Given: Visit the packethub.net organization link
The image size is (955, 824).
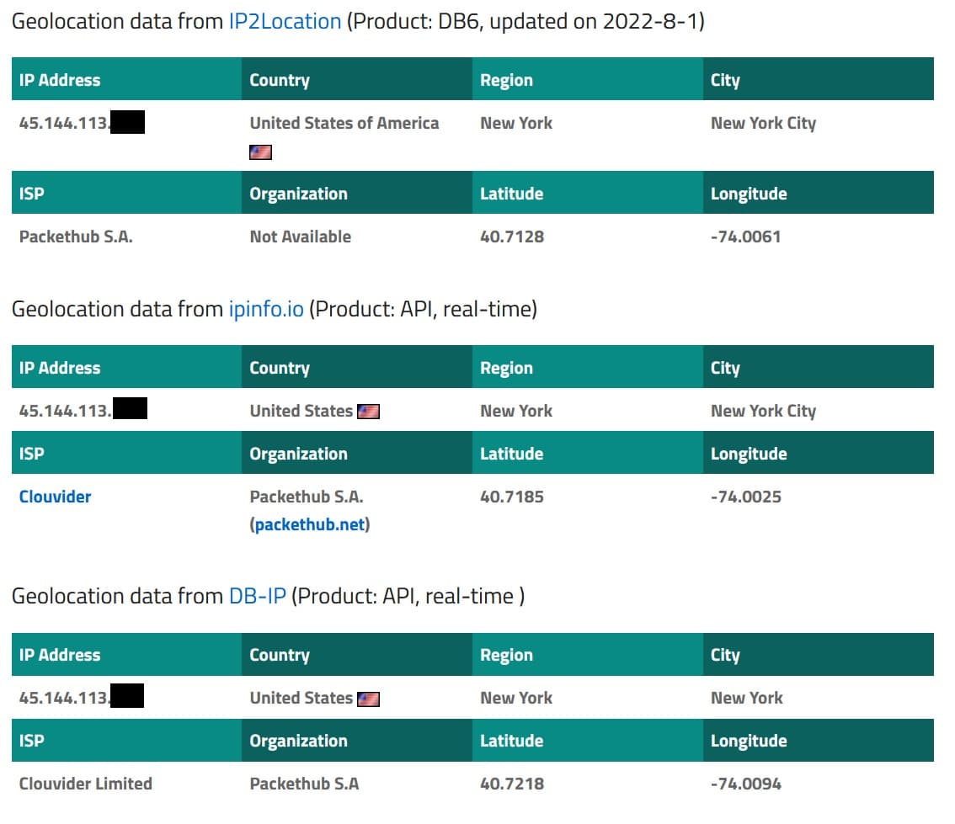Looking at the screenshot, I should pyautogui.click(x=311, y=525).
